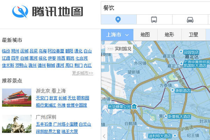Image resolution: width=210 pixels, height=140 pixels.
Task: Open city link 内江
Action: pyautogui.click(x=88, y=65)
